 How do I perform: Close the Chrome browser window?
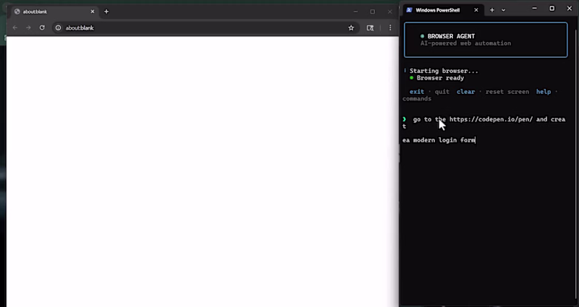(390, 12)
